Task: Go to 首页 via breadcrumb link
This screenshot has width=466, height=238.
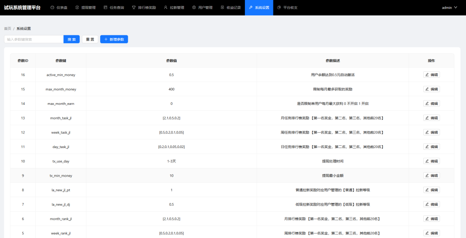Action: pyautogui.click(x=8, y=29)
